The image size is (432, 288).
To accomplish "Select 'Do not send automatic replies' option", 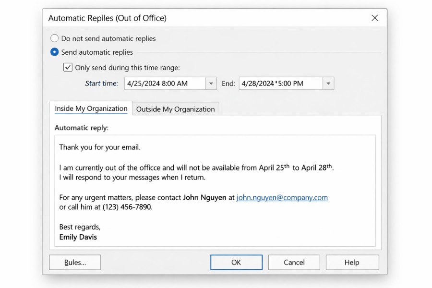I will point(54,38).
